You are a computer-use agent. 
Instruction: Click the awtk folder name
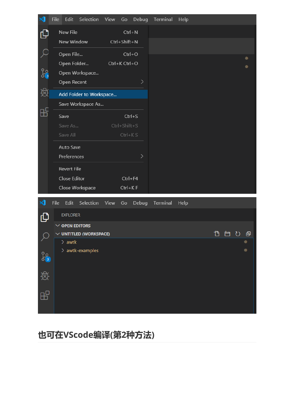coord(71,242)
